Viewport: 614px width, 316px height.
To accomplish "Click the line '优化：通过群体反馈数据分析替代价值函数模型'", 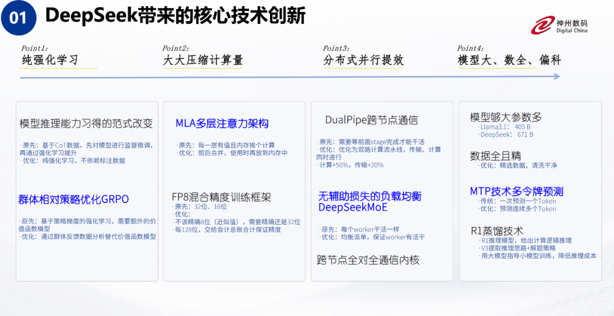I will pyautogui.click(x=88, y=237).
